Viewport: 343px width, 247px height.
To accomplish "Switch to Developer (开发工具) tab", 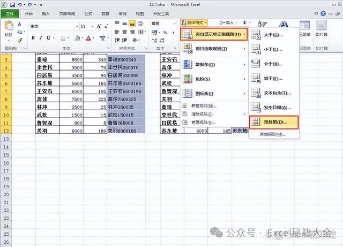I will click(161, 14).
